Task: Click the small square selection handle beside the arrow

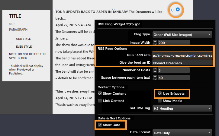Action: pyautogui.click(x=172, y=10)
